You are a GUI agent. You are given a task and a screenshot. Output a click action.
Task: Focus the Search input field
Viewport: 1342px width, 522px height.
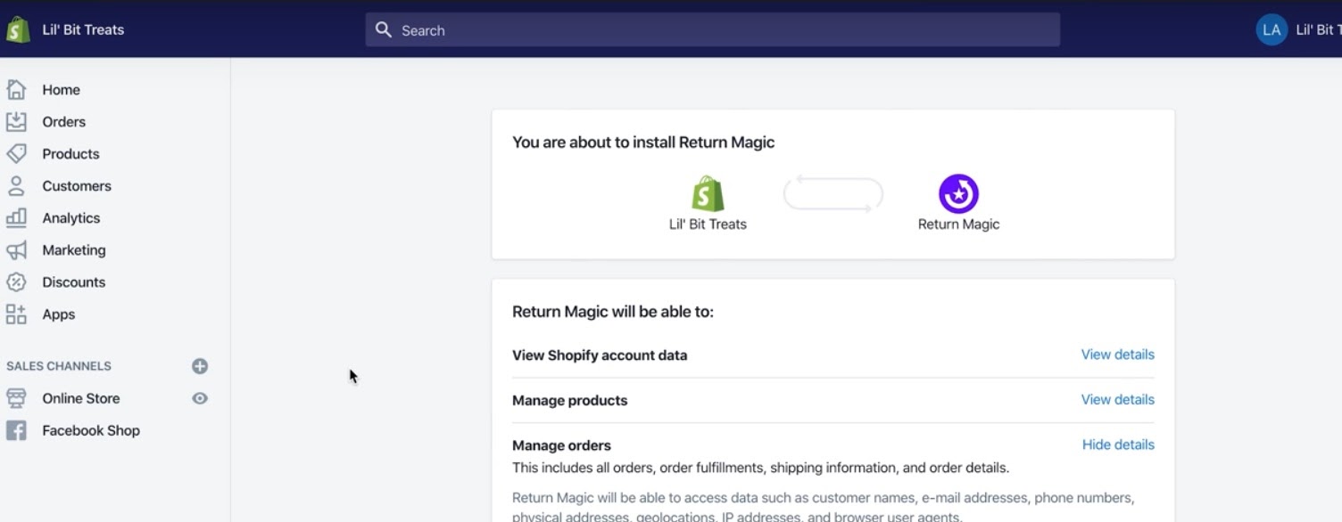(714, 30)
